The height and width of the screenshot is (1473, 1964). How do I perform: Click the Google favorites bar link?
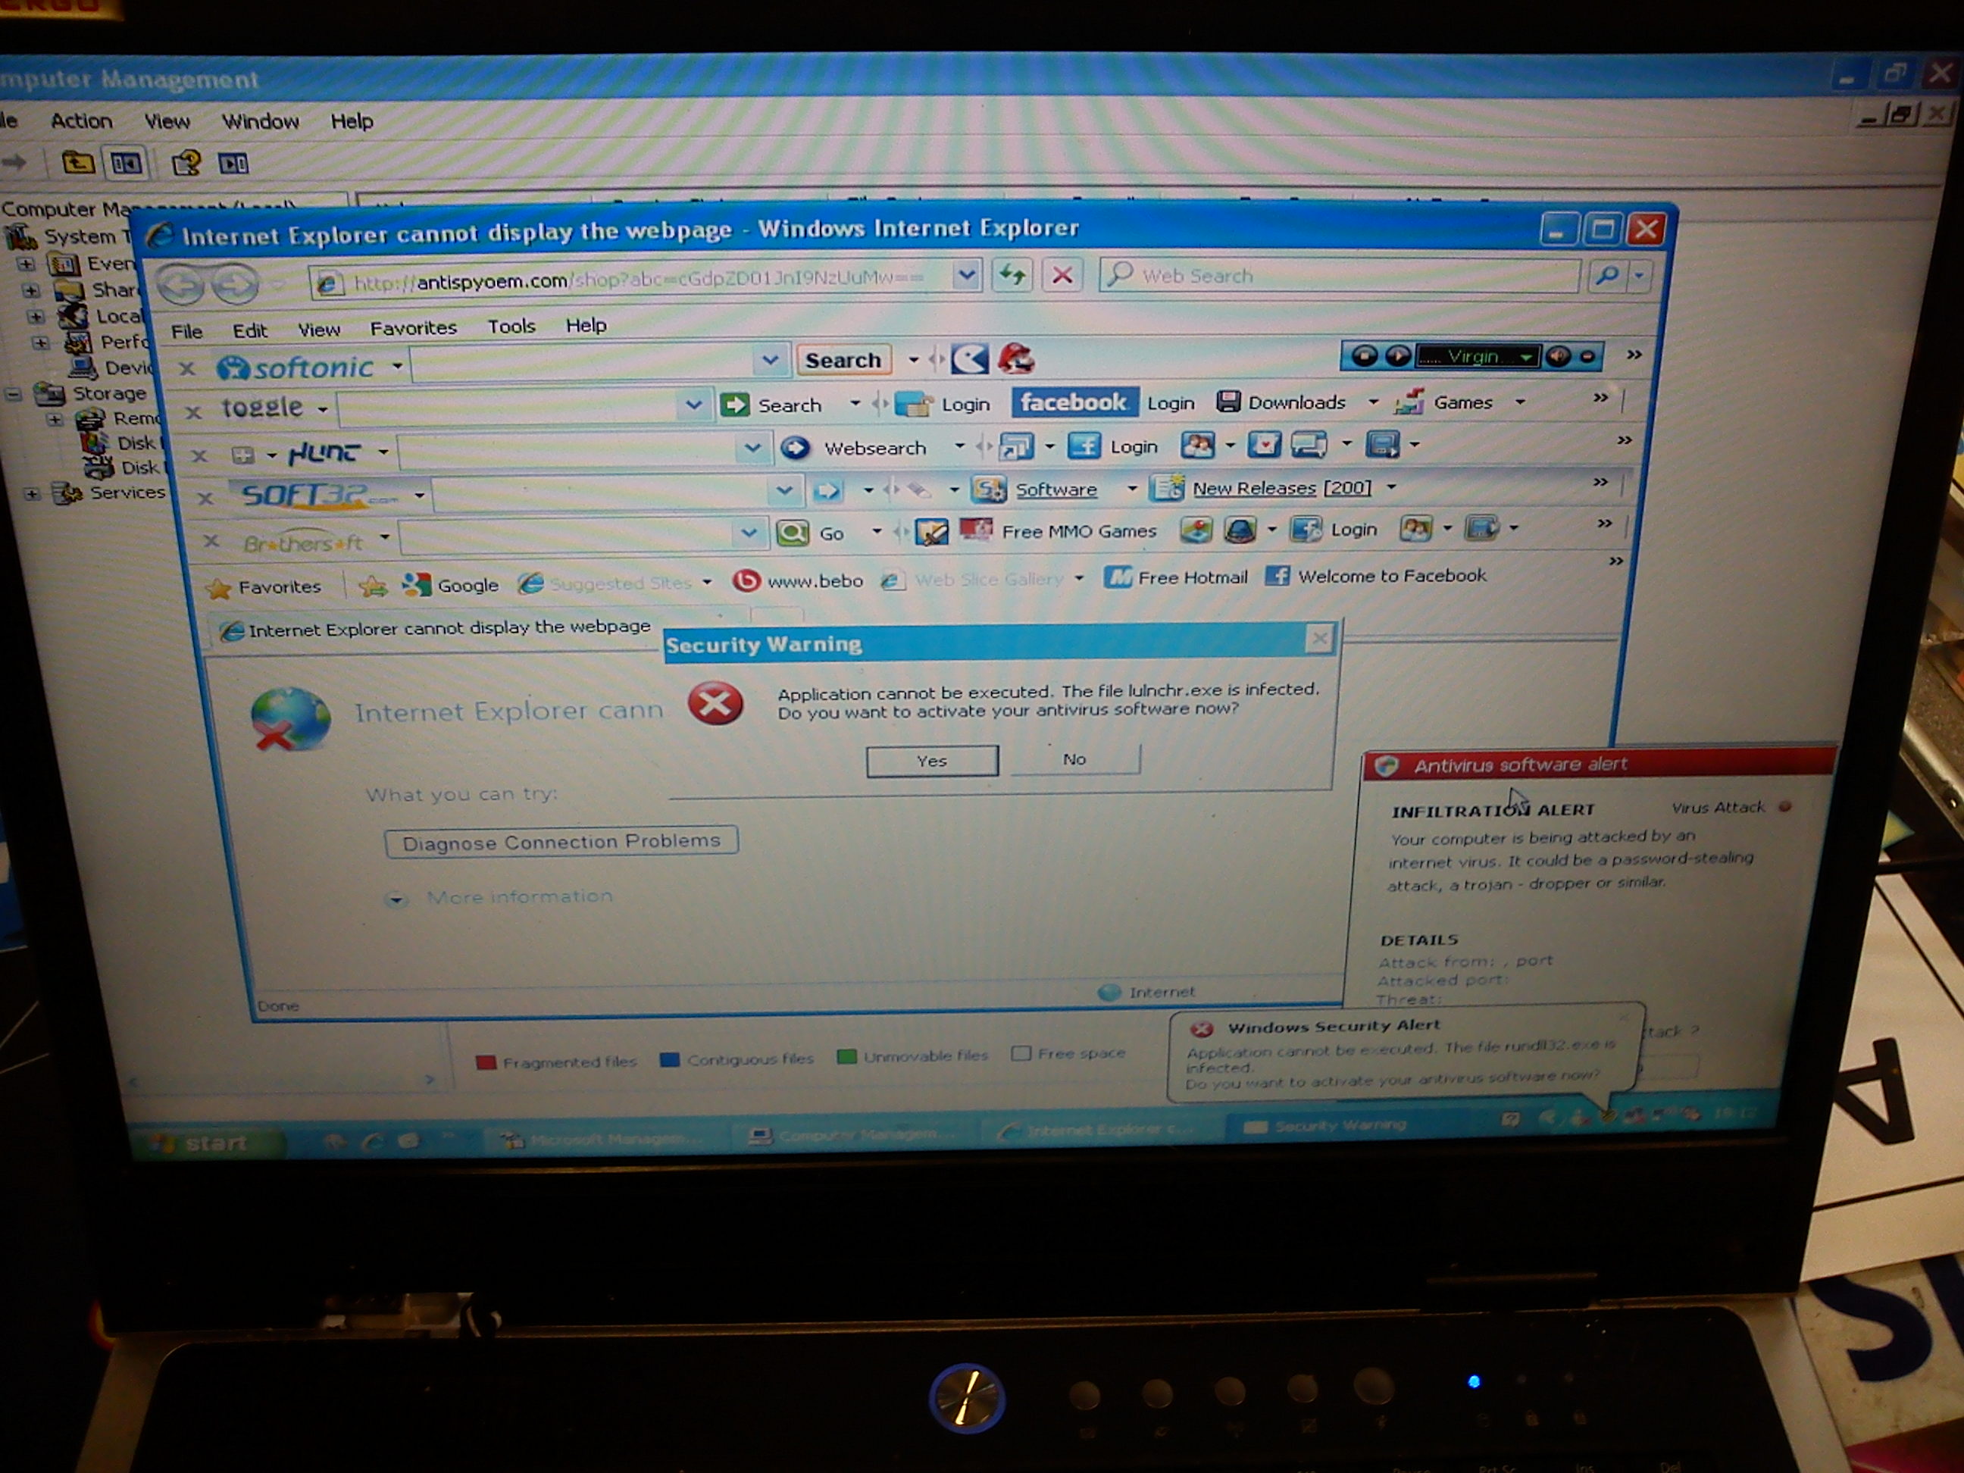tap(451, 584)
